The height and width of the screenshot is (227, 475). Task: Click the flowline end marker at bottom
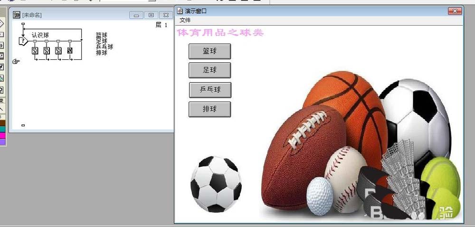23,125
